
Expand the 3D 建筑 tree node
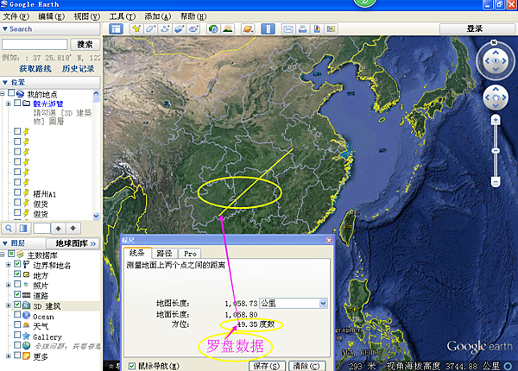9,305
